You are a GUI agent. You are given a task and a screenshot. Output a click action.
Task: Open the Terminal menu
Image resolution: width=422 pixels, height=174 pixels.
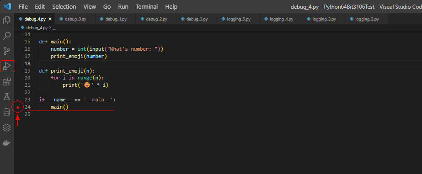tap(147, 6)
